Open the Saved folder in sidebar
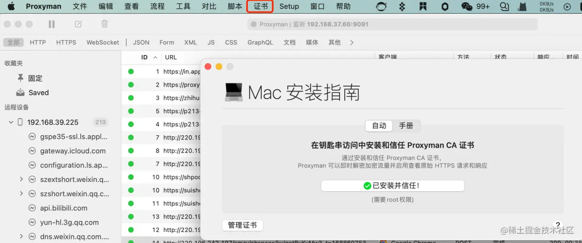Image resolution: width=582 pixels, height=243 pixels. [x=33, y=93]
